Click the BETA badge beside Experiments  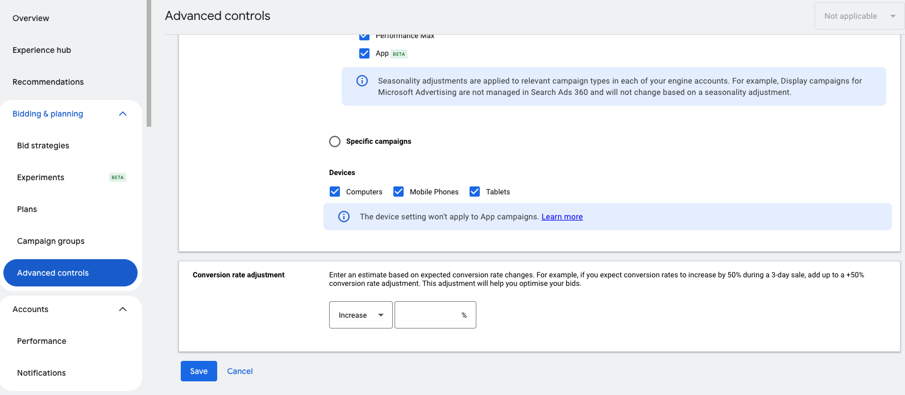[117, 177]
